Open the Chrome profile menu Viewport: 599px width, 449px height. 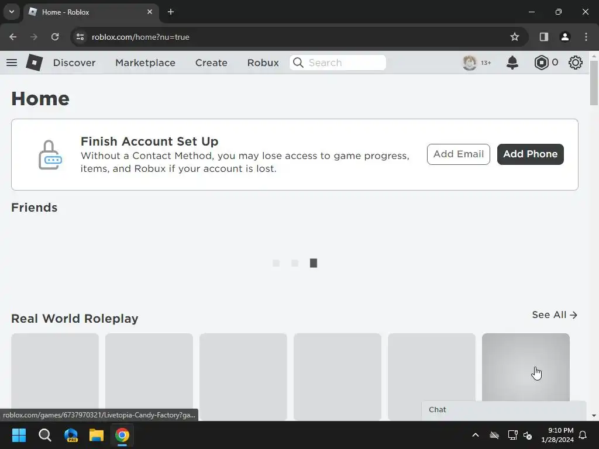pos(565,37)
